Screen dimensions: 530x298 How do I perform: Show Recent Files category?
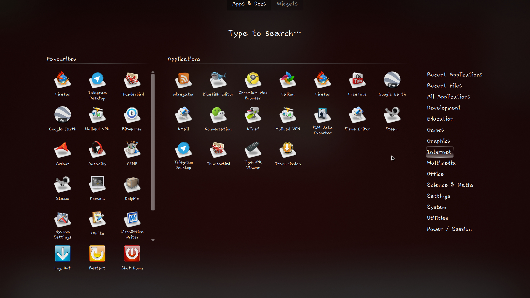[x=444, y=86]
